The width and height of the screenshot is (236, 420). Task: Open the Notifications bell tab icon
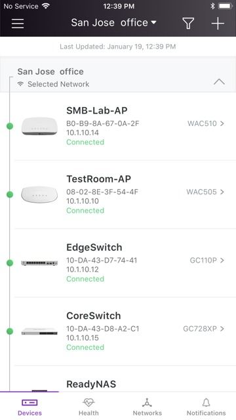coord(206,402)
